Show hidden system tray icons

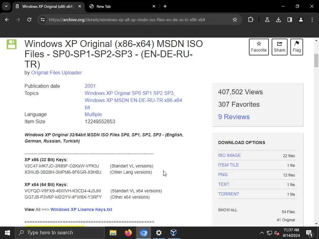[x=262, y=233]
